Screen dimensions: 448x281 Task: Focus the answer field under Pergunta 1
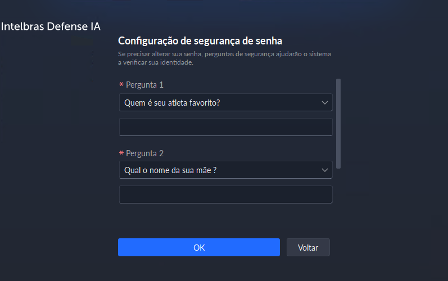[x=225, y=127]
